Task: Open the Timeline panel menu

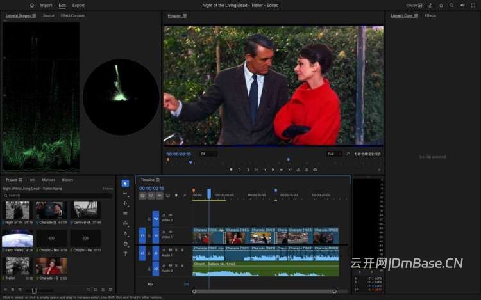Action: coord(158,180)
